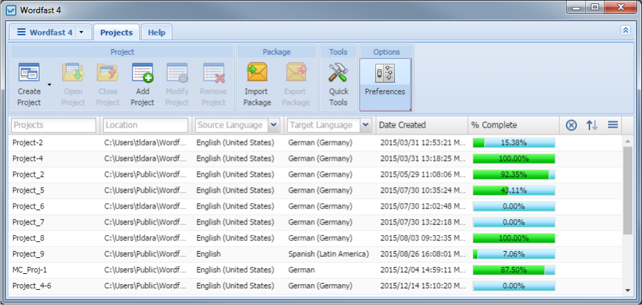Screen dimensions: 642x305
Task: Click the Date Created column header
Action: click(x=422, y=125)
